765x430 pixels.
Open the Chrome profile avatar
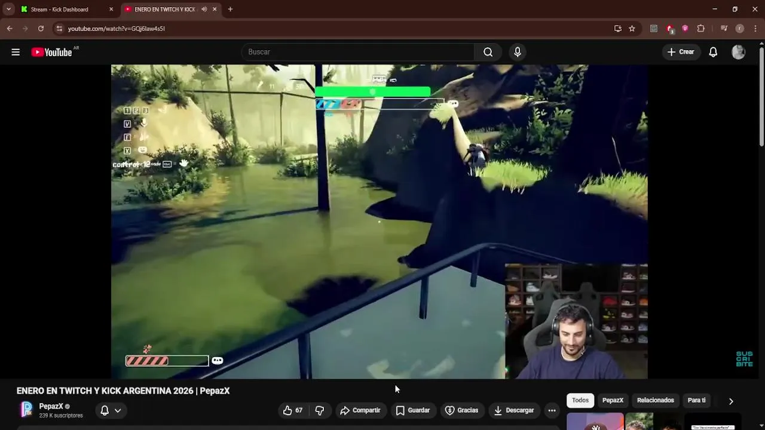(740, 28)
